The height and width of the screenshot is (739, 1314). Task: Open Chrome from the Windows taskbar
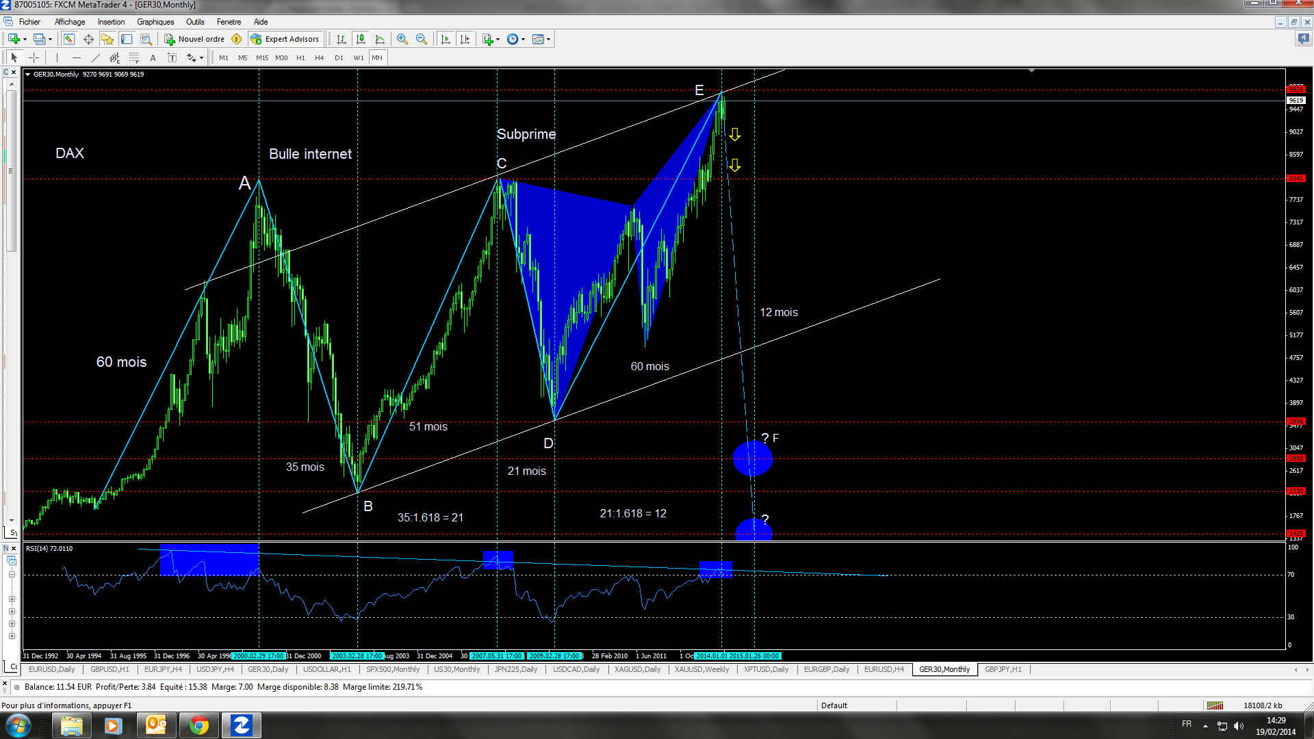tap(198, 725)
